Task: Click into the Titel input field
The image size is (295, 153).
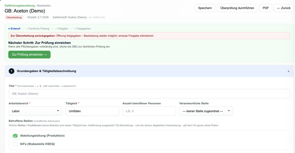Action: 149,94
